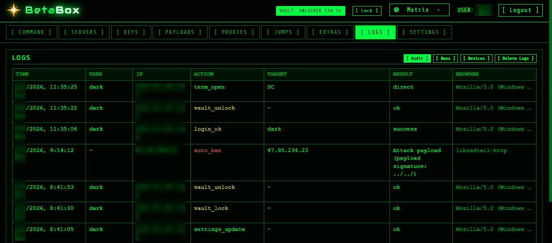Open the JUMPS tab
Screen dimensions: 552x243
[x=283, y=32]
